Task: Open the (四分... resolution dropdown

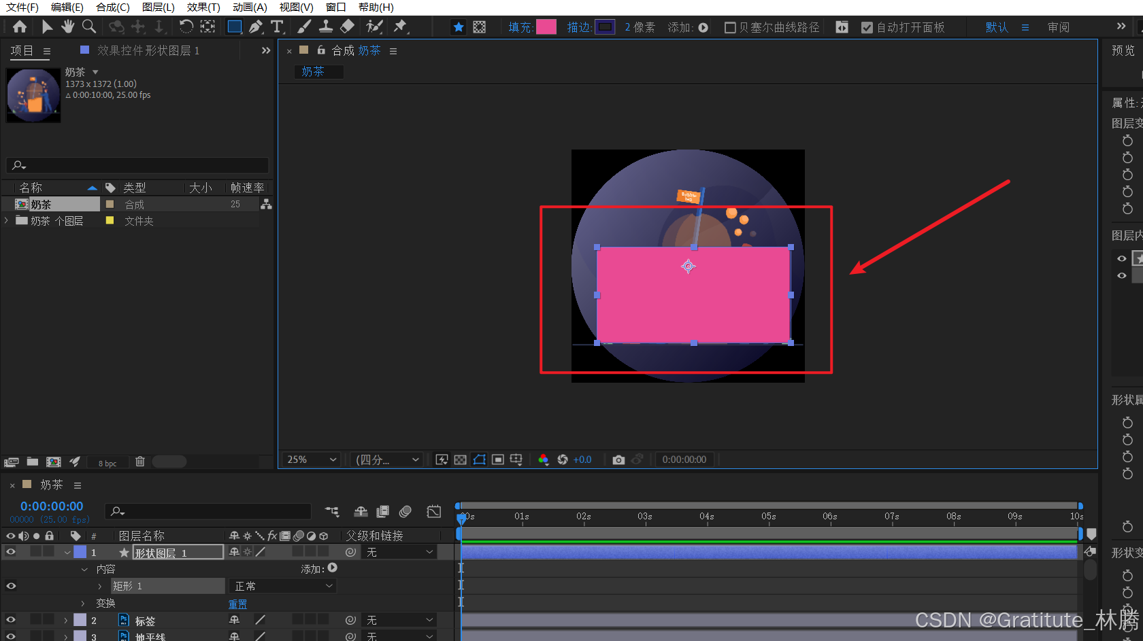Action: (x=386, y=460)
